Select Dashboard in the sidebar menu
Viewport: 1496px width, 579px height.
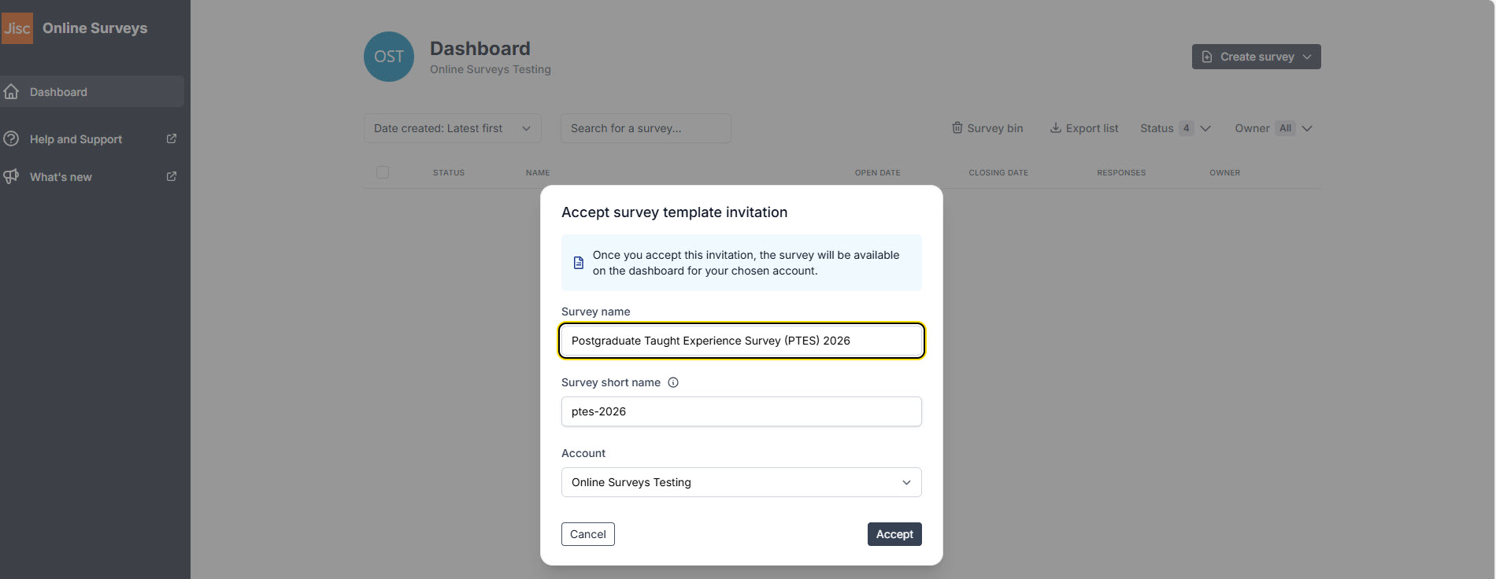tap(58, 91)
